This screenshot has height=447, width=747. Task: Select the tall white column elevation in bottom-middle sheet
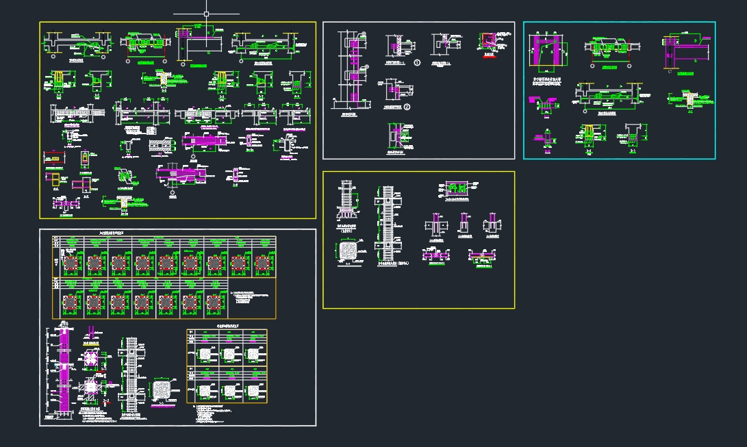[x=389, y=222]
